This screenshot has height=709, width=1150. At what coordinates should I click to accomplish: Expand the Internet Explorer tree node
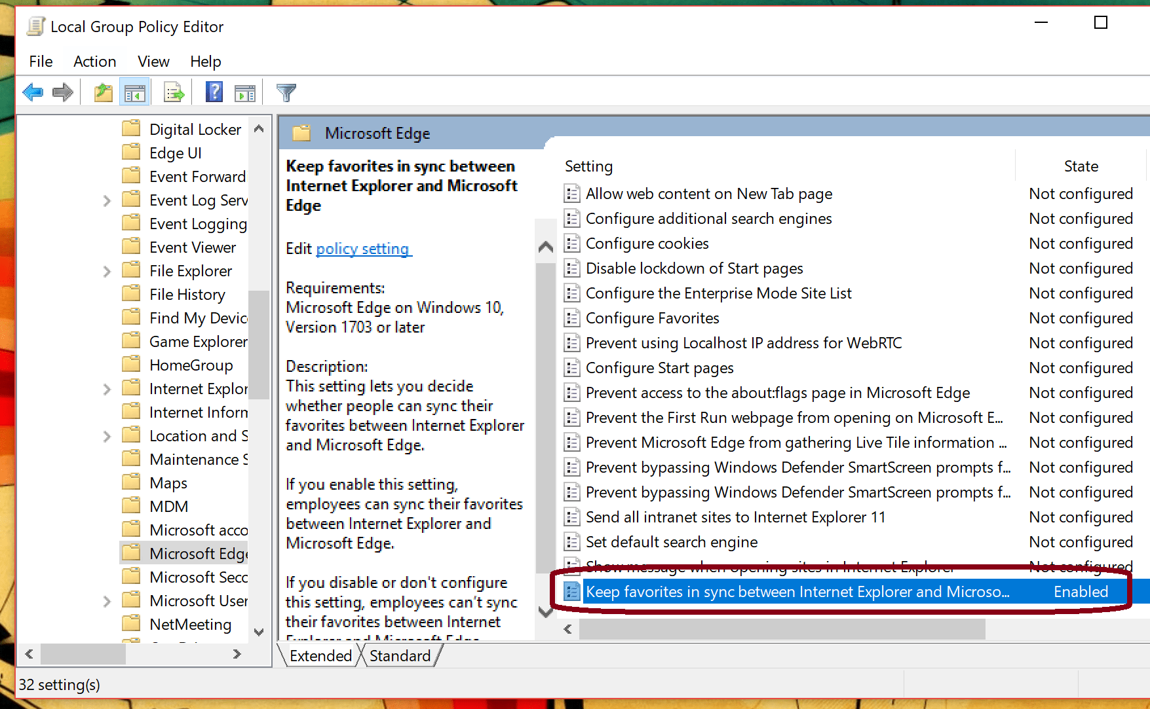click(107, 389)
